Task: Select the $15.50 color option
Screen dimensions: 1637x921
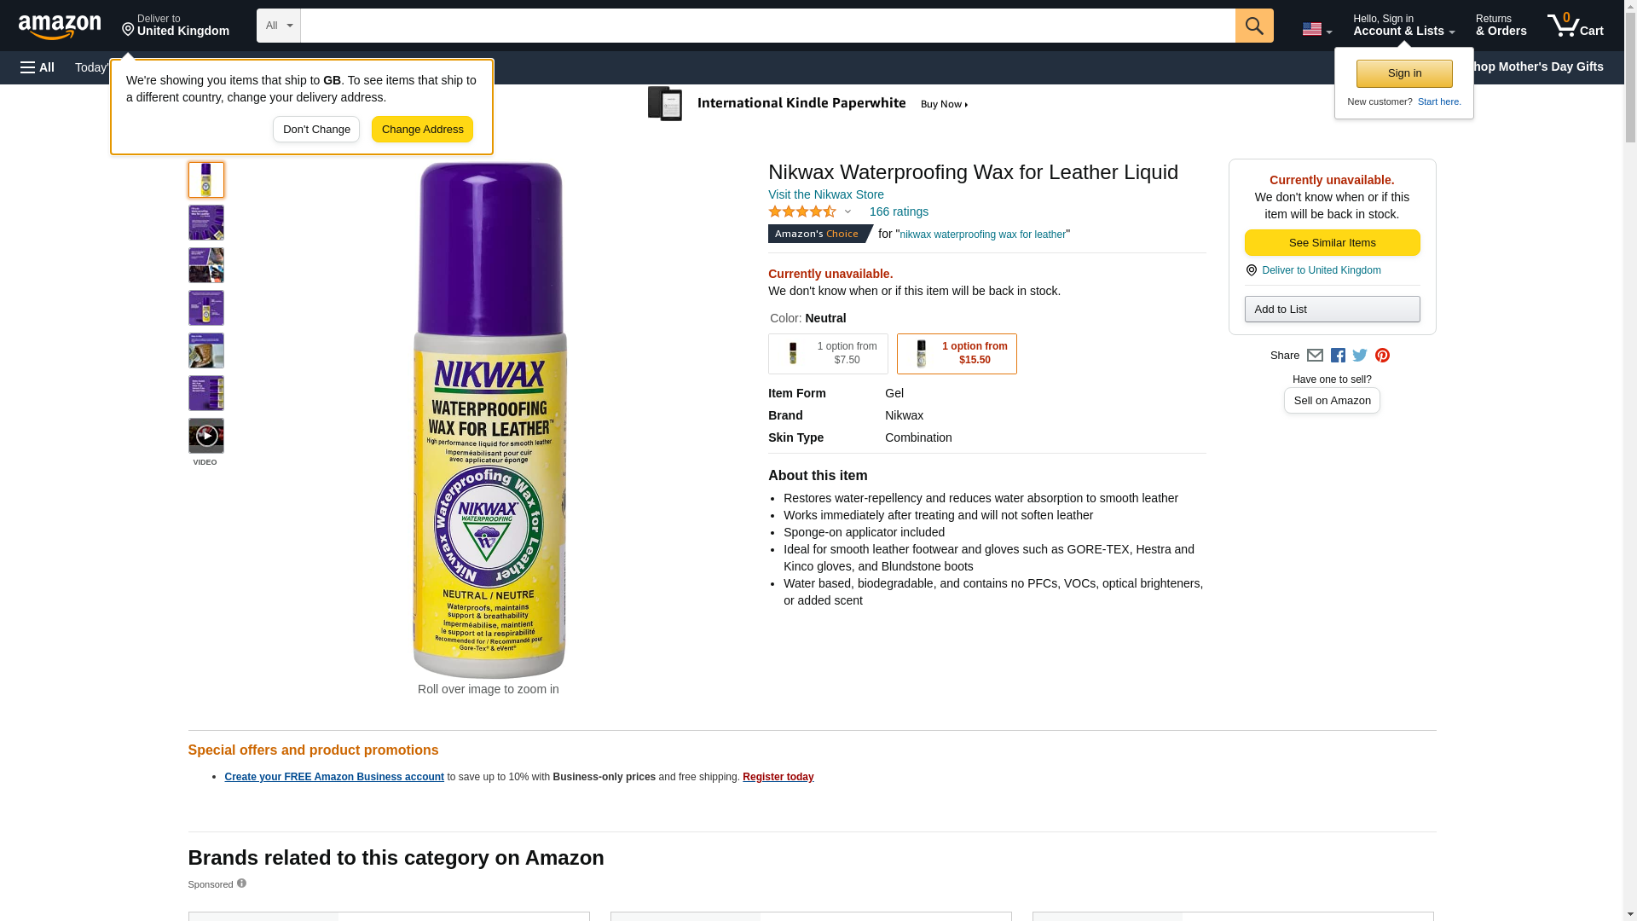Action: [x=956, y=354]
